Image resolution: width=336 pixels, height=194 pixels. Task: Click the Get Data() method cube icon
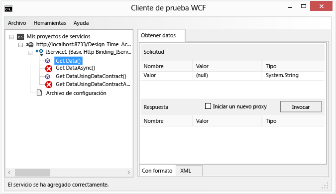point(48,61)
